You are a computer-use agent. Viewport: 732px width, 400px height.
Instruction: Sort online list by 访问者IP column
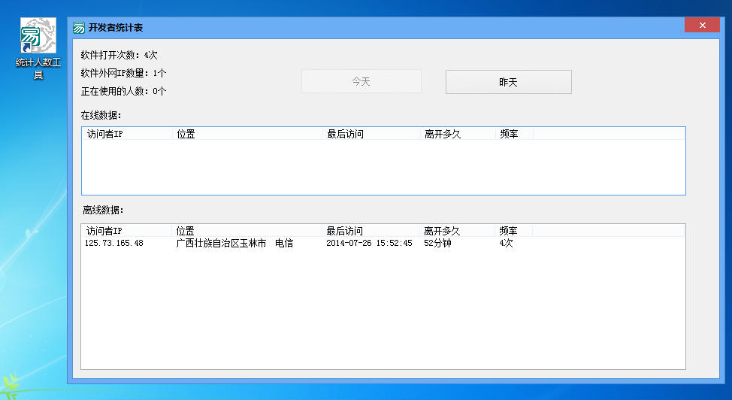pyautogui.click(x=128, y=134)
